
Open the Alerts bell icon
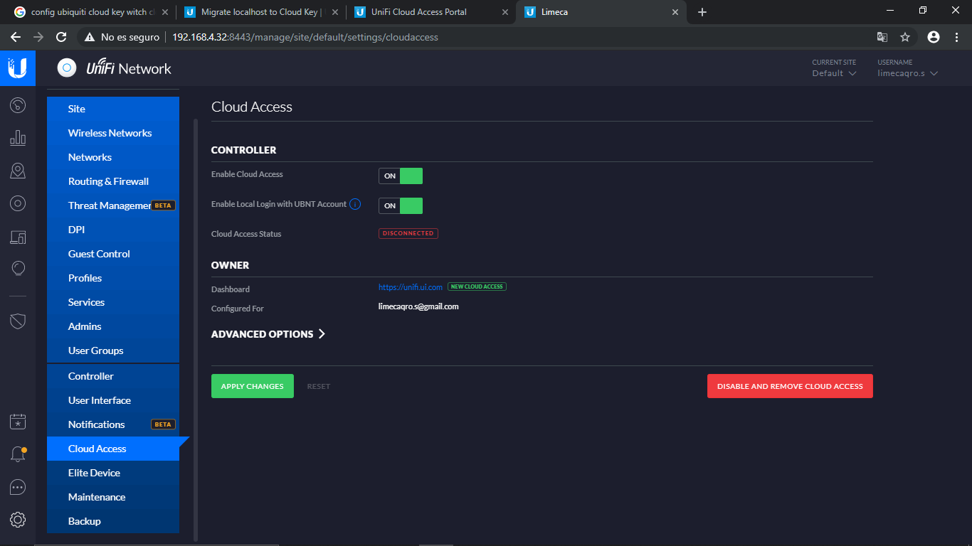(x=18, y=454)
